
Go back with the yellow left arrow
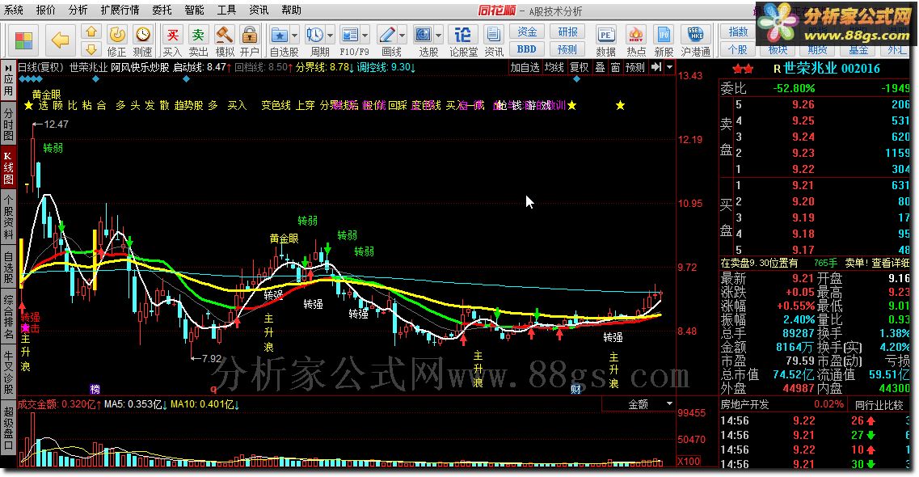60,40
